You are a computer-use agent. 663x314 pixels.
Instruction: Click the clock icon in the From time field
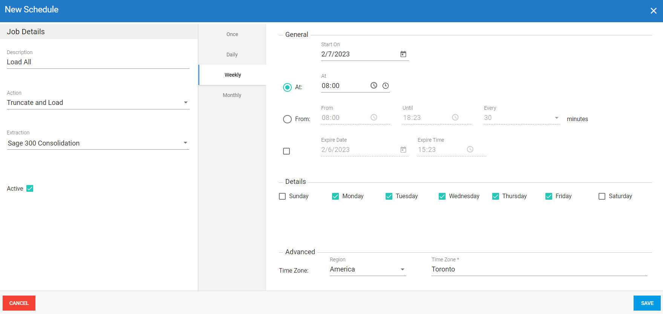pyautogui.click(x=374, y=117)
